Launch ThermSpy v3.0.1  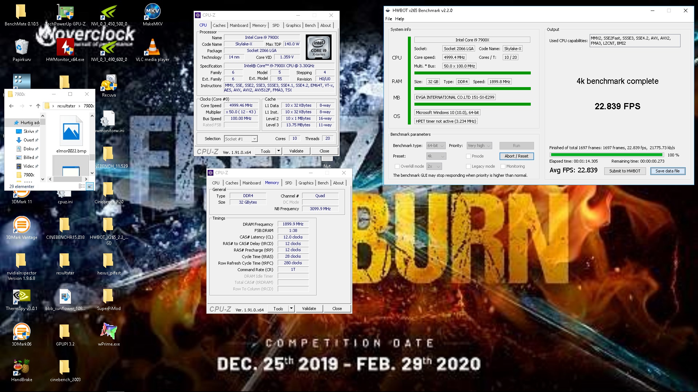click(x=21, y=299)
